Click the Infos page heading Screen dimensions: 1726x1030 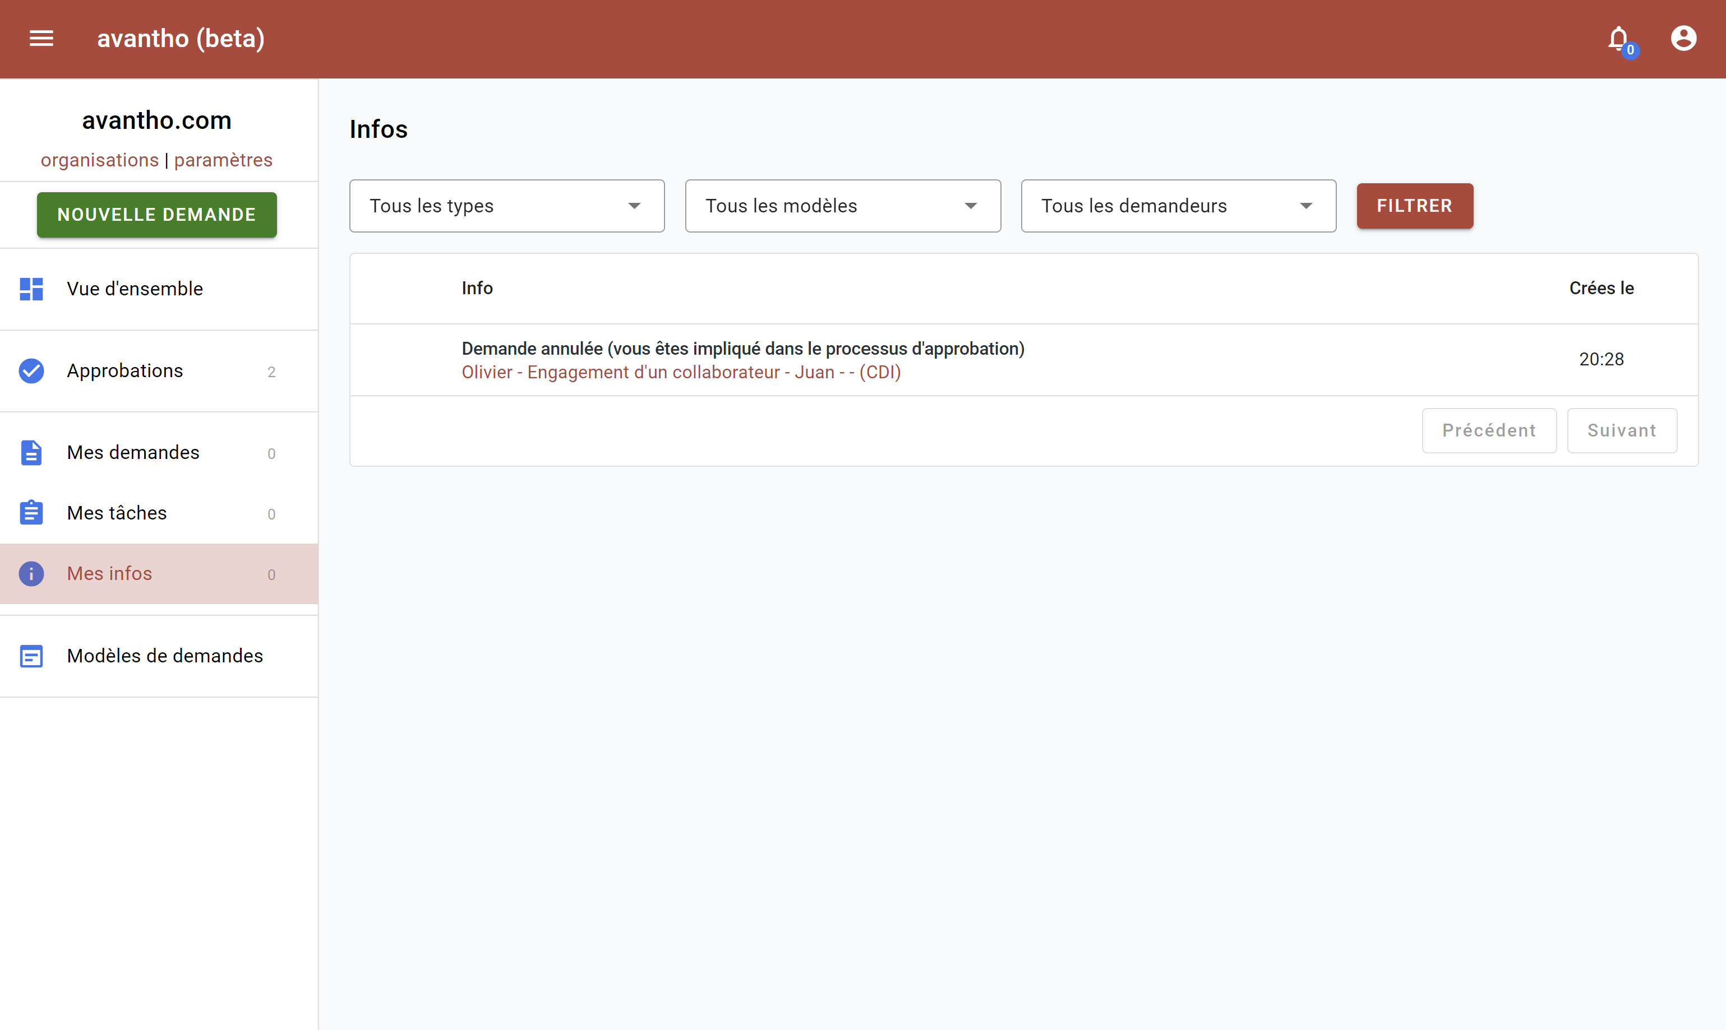379,129
